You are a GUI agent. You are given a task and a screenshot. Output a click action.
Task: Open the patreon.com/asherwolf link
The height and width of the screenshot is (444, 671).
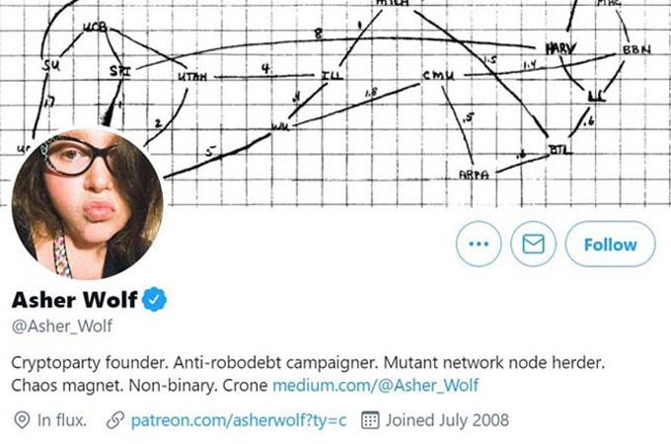[x=239, y=420]
